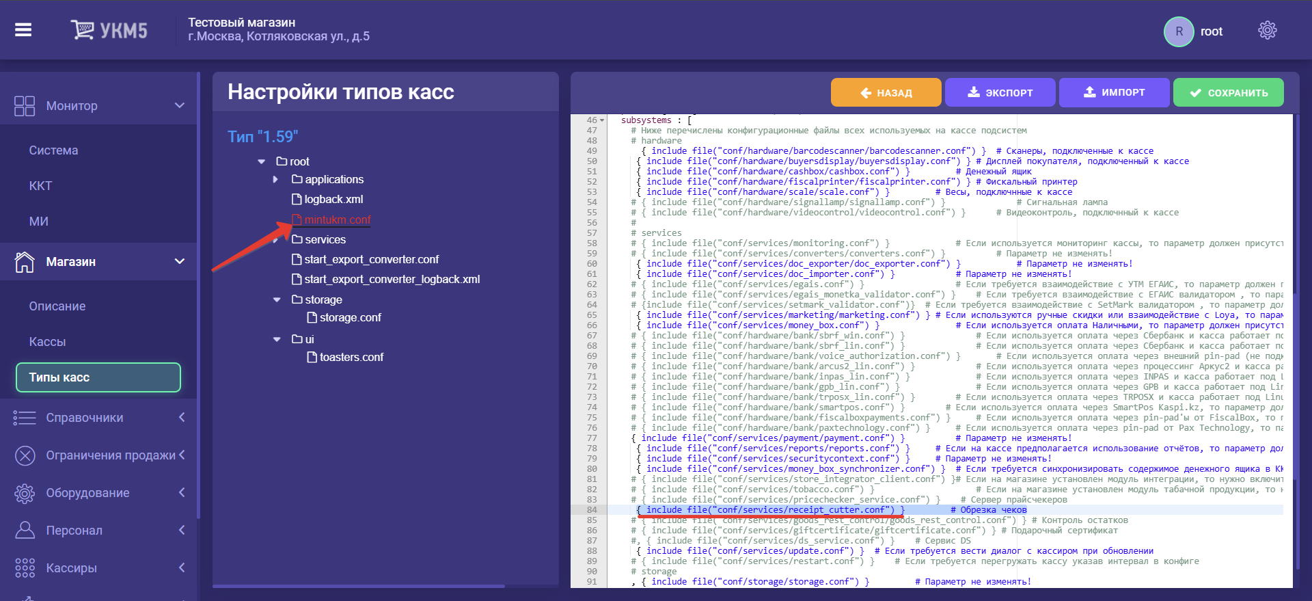1312x601 pixels.
Task: Click the mintukm.conf file icon
Action: (x=297, y=219)
